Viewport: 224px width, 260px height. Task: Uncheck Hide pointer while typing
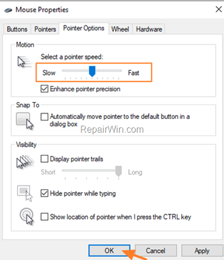coord(44,193)
